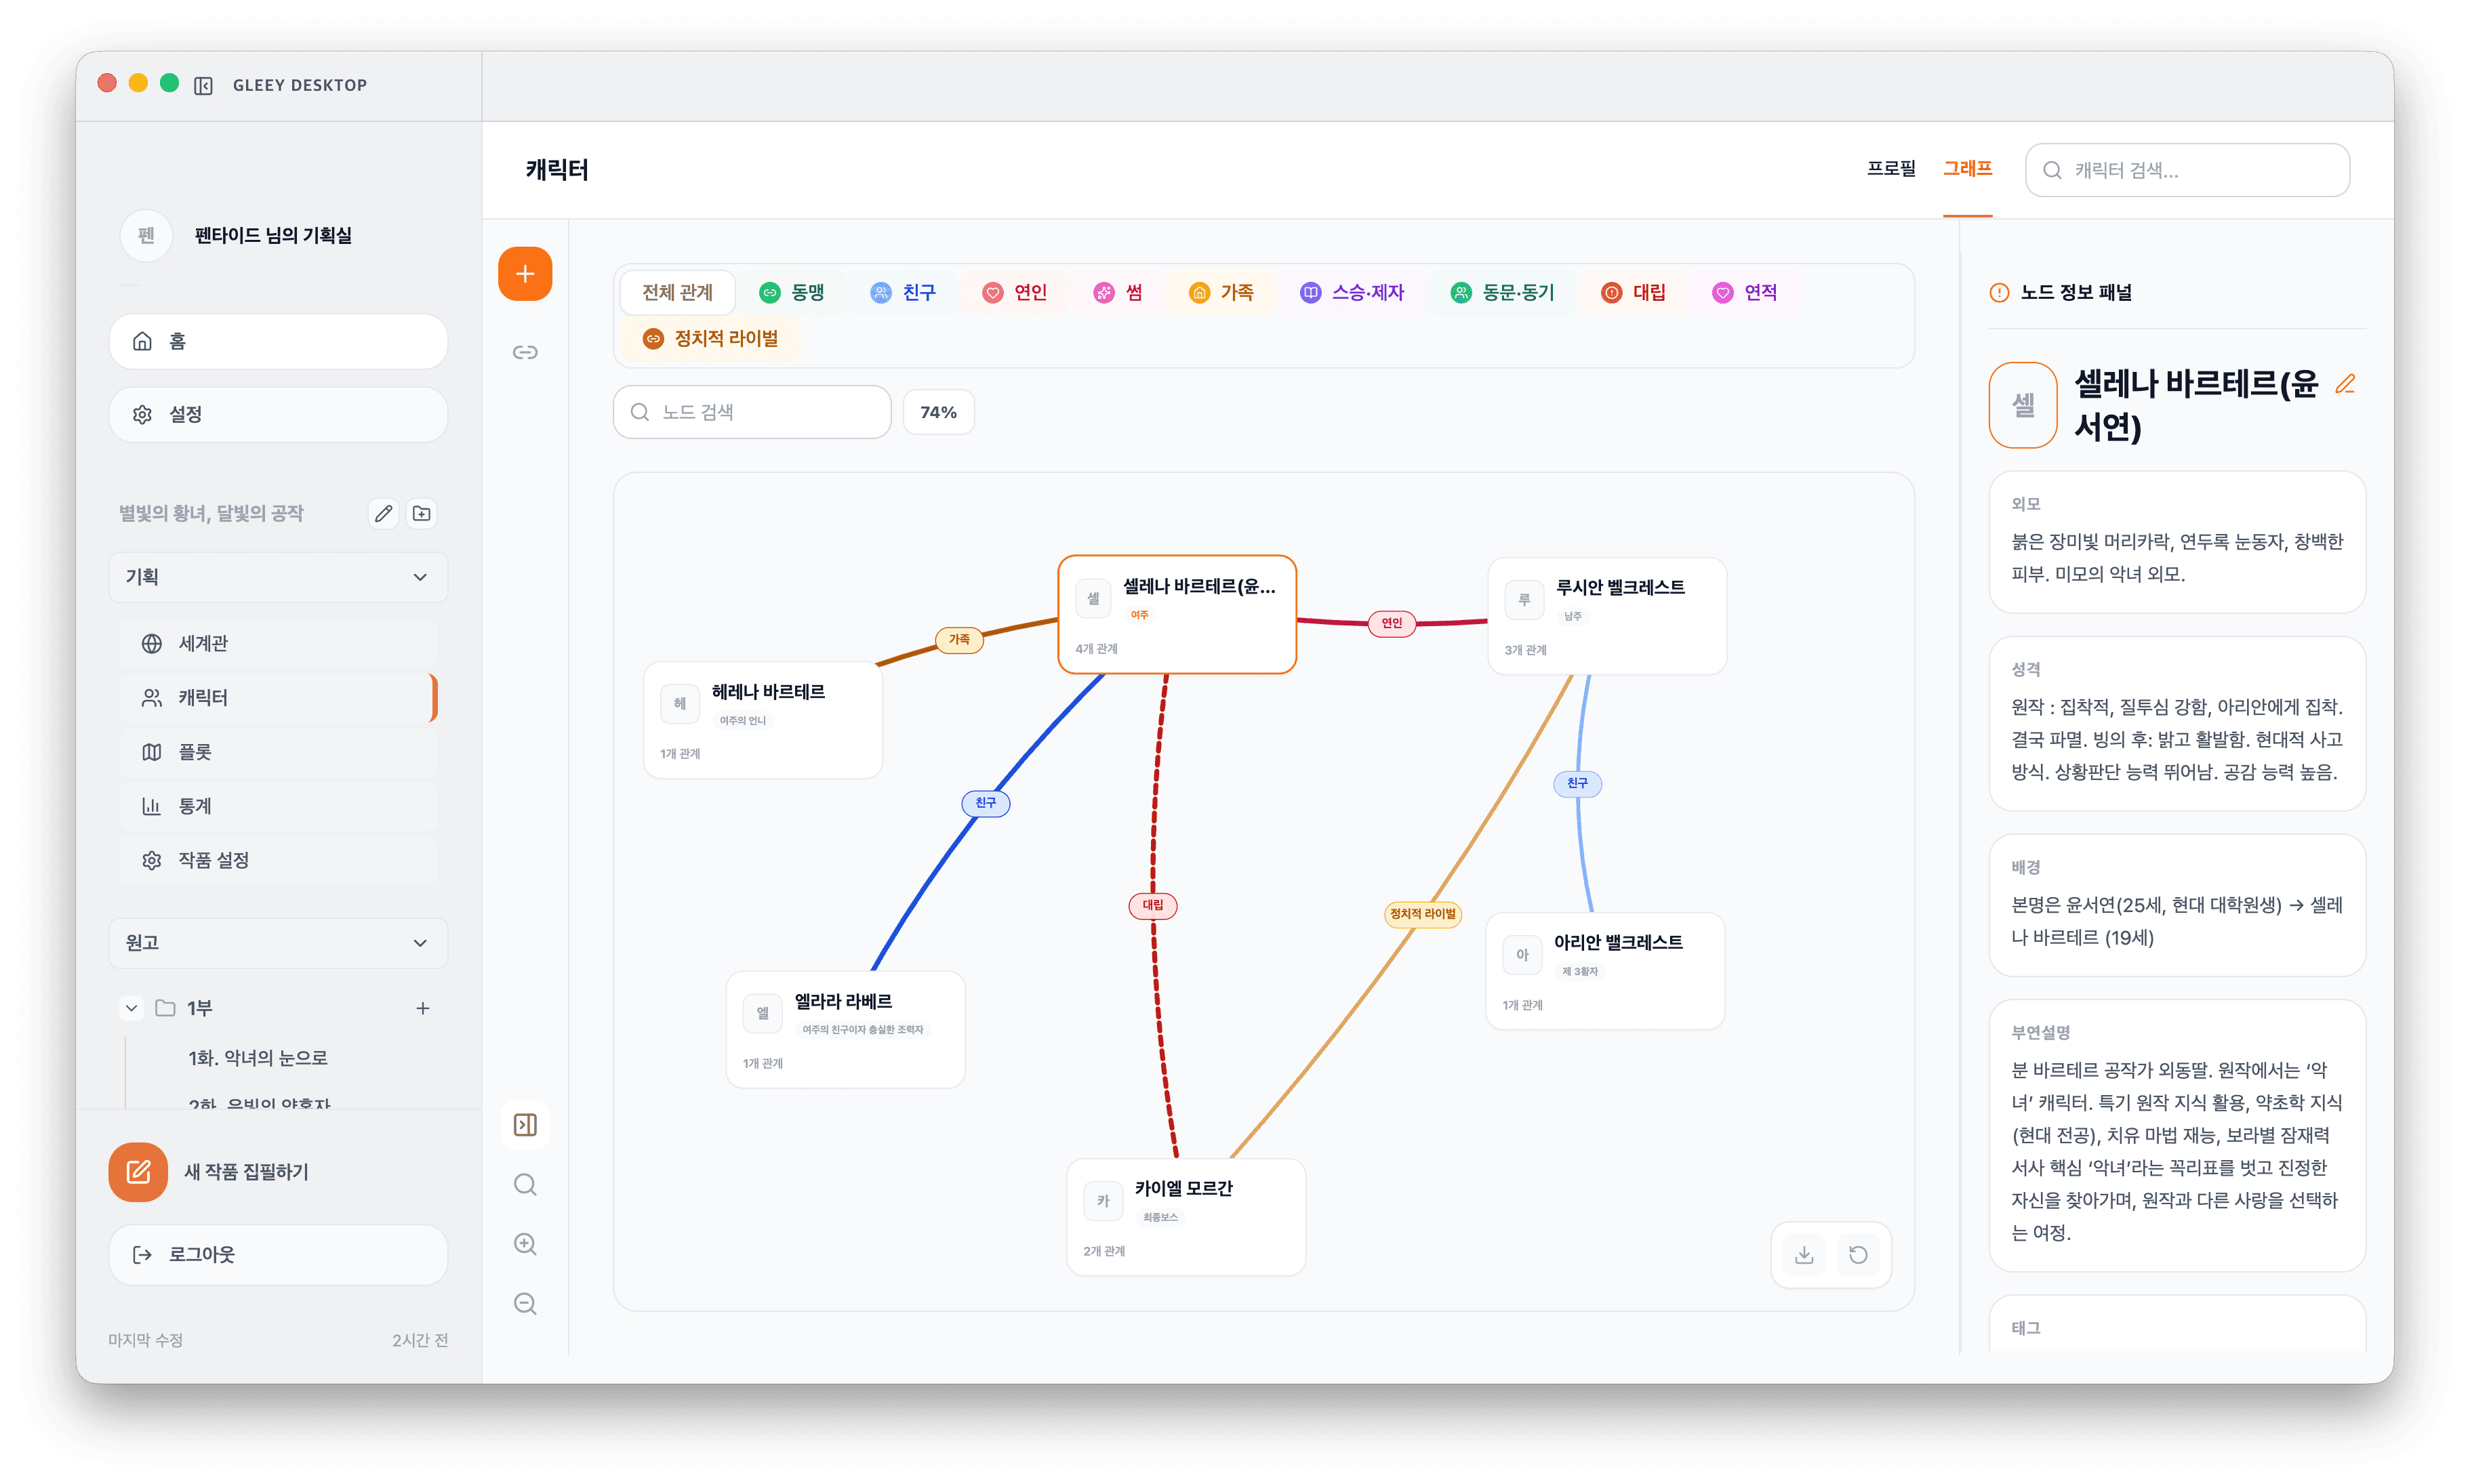2470x1484 pixels.
Task: Click the 배경 description card
Action: (x=2177, y=906)
